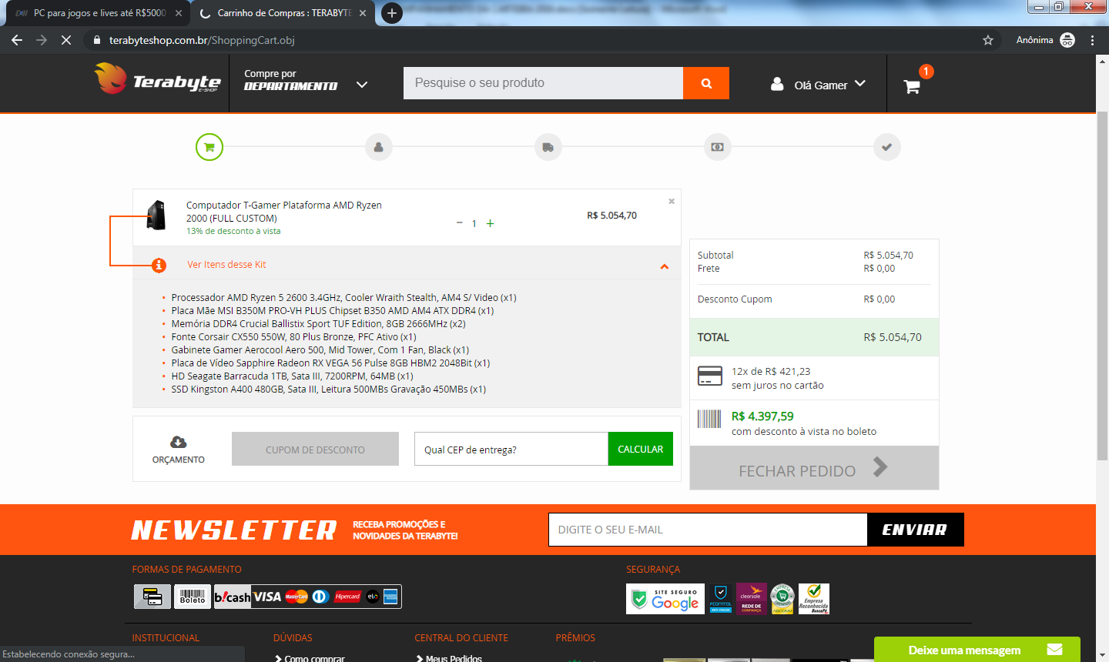Click the boleto barcode icon
Screen dimensions: 1109x662
[x=709, y=419]
